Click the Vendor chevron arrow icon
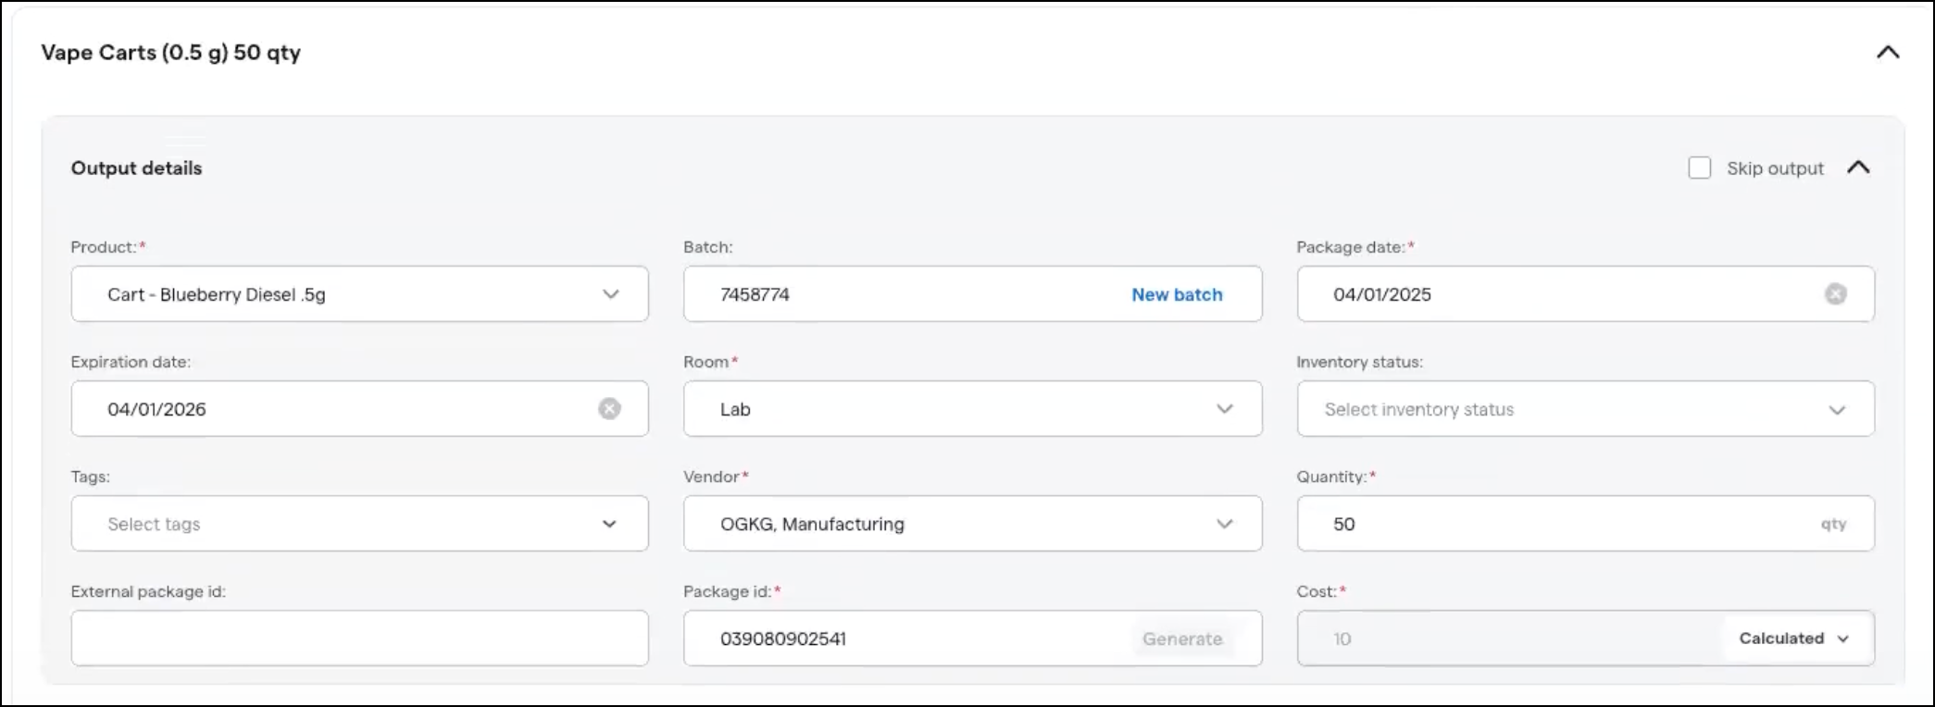This screenshot has width=1935, height=707. pyautogui.click(x=1225, y=524)
